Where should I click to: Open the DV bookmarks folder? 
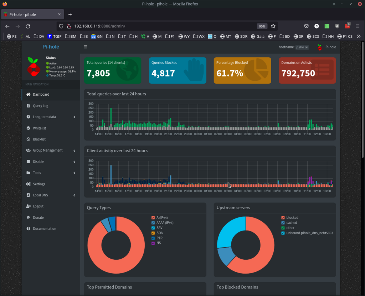(39, 37)
